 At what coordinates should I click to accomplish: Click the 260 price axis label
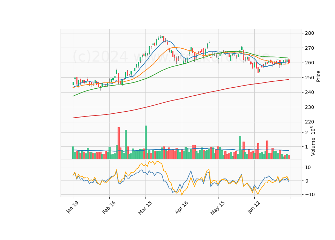pyautogui.click(x=310, y=63)
